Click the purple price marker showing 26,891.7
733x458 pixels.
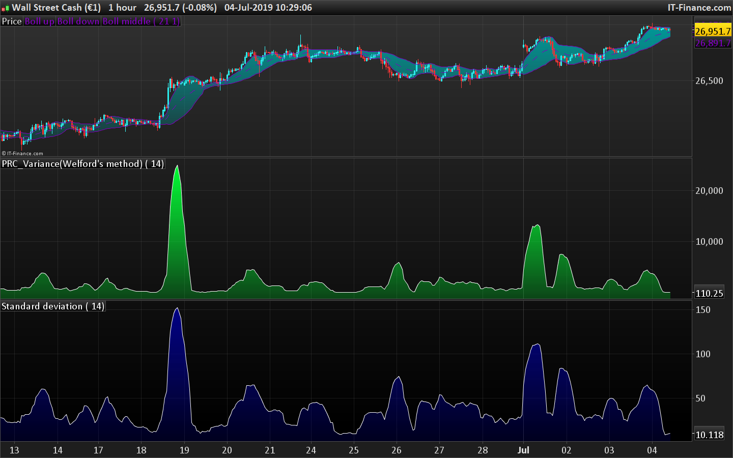pyautogui.click(x=712, y=43)
